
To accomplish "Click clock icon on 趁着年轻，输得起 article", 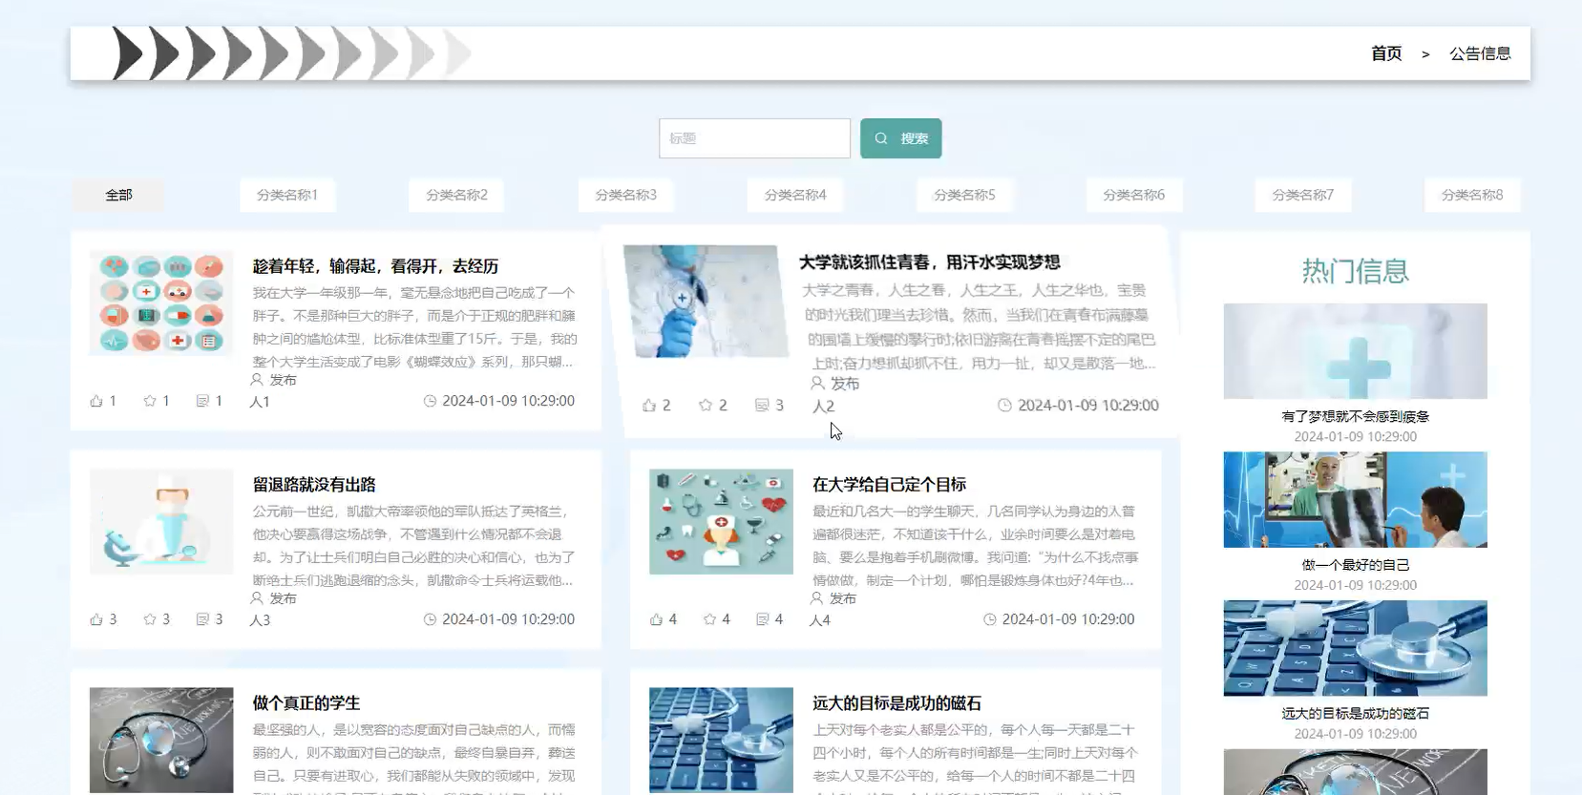I will (430, 401).
